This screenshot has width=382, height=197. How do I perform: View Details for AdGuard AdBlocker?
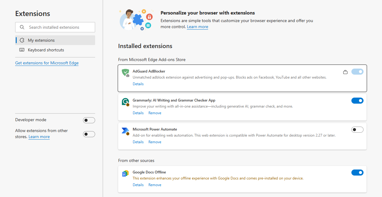[x=138, y=84]
